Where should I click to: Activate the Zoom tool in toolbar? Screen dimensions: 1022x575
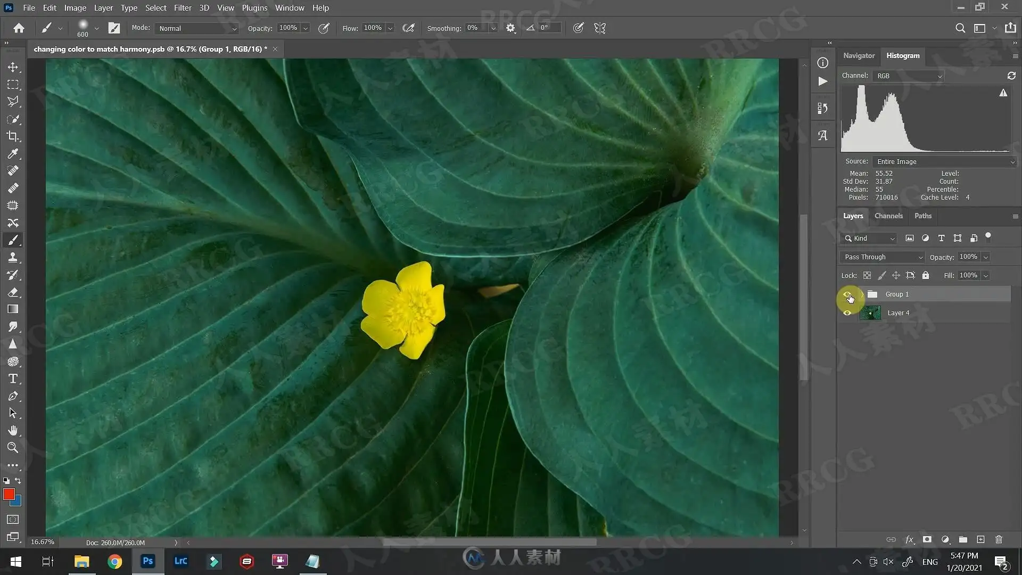pos(13,448)
